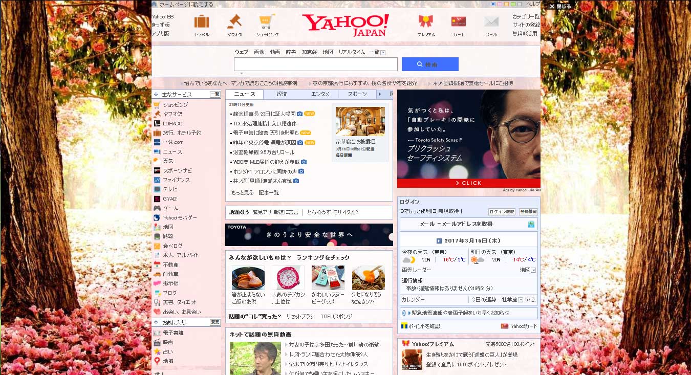Screen dimensions: 691x375
Task: Select the 画像 search category
Action: [260, 52]
